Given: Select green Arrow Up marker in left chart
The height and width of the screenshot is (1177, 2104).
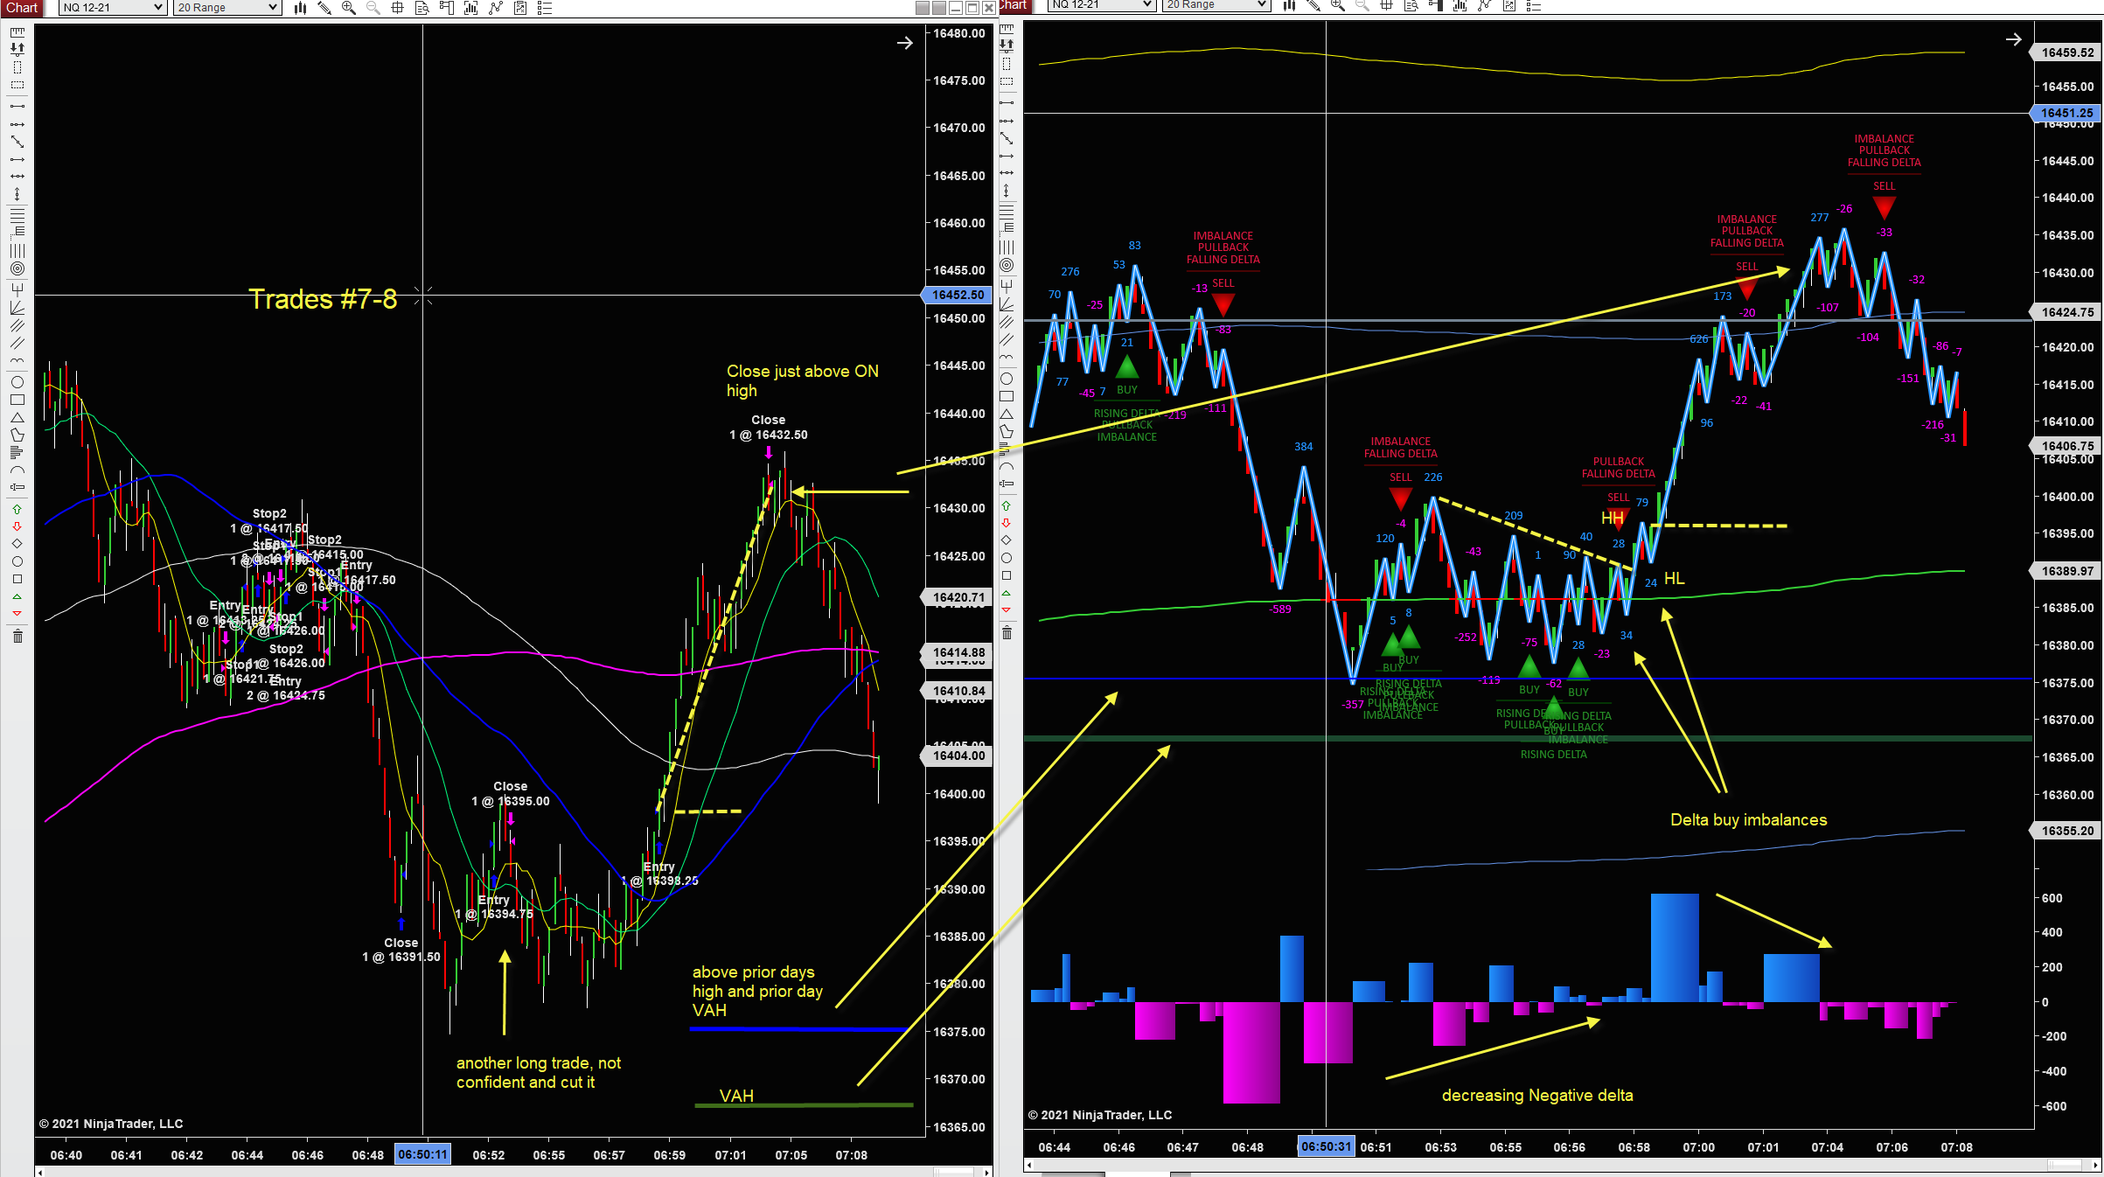Looking at the screenshot, I should (17, 509).
